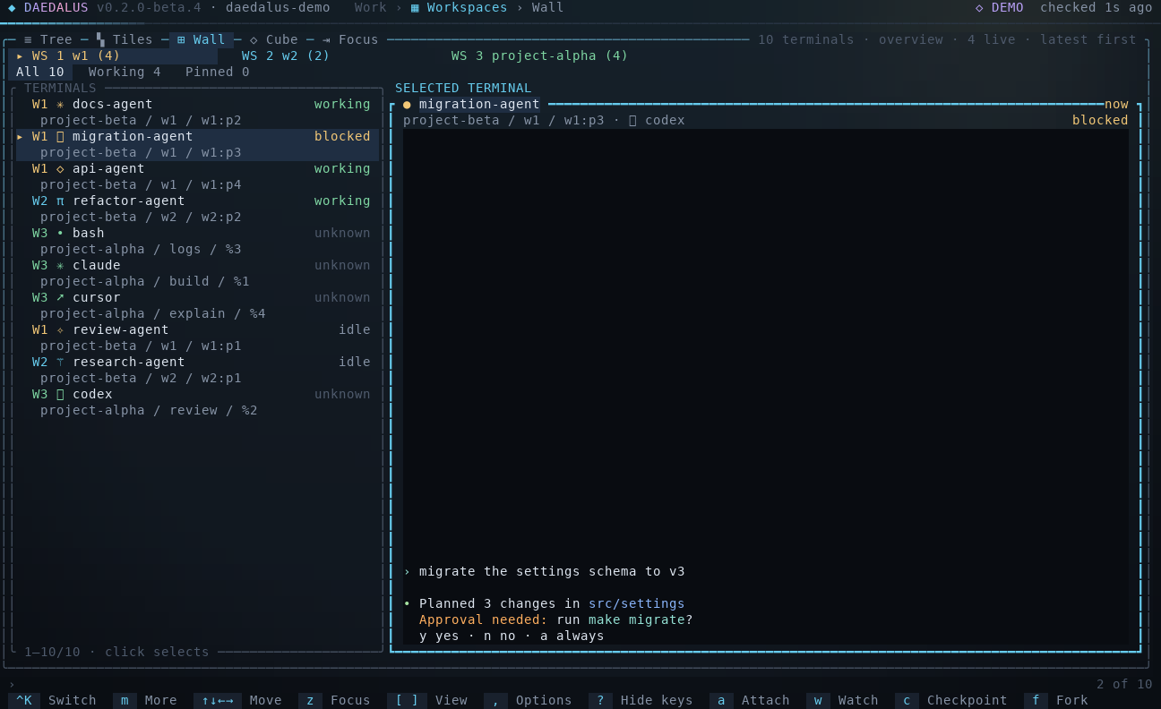The image size is (1161, 709).
Task: Click the cursor arrow icon in list
Action: pos(60,297)
